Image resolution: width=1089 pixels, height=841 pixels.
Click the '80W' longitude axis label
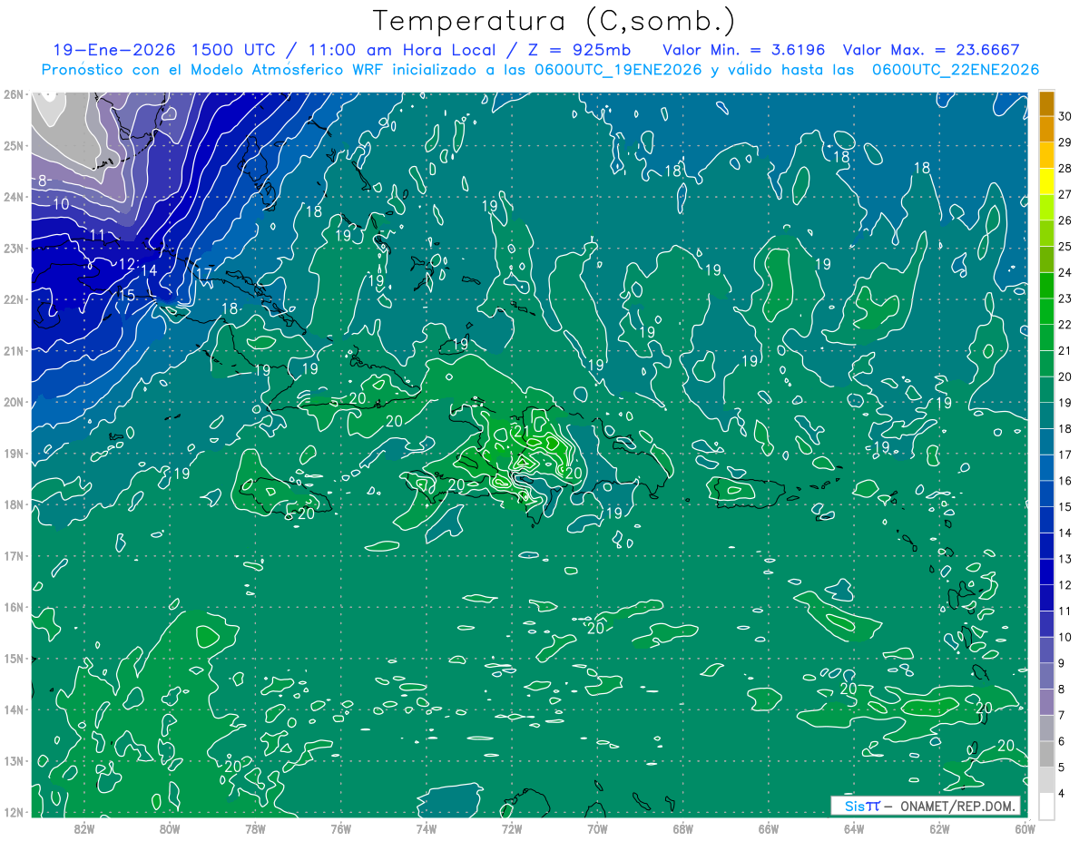pos(170,828)
